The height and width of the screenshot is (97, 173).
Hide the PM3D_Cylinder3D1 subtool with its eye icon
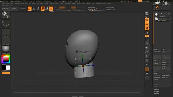[169, 18]
